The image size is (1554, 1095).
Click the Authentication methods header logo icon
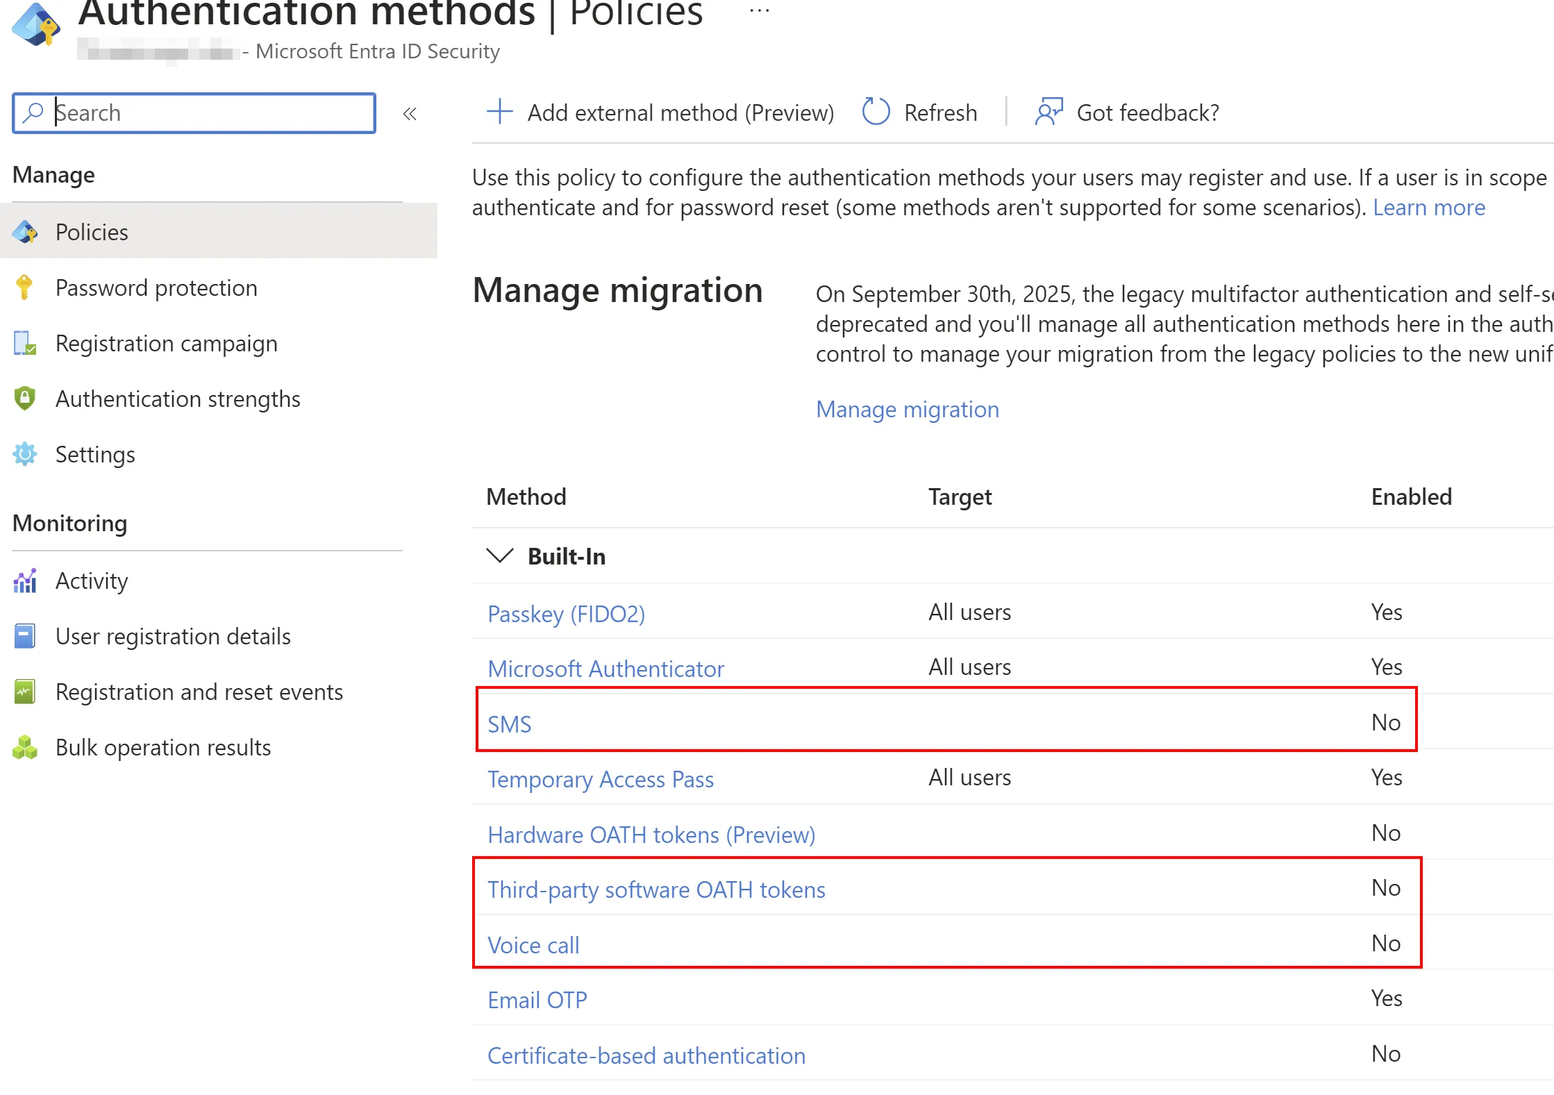36,24
